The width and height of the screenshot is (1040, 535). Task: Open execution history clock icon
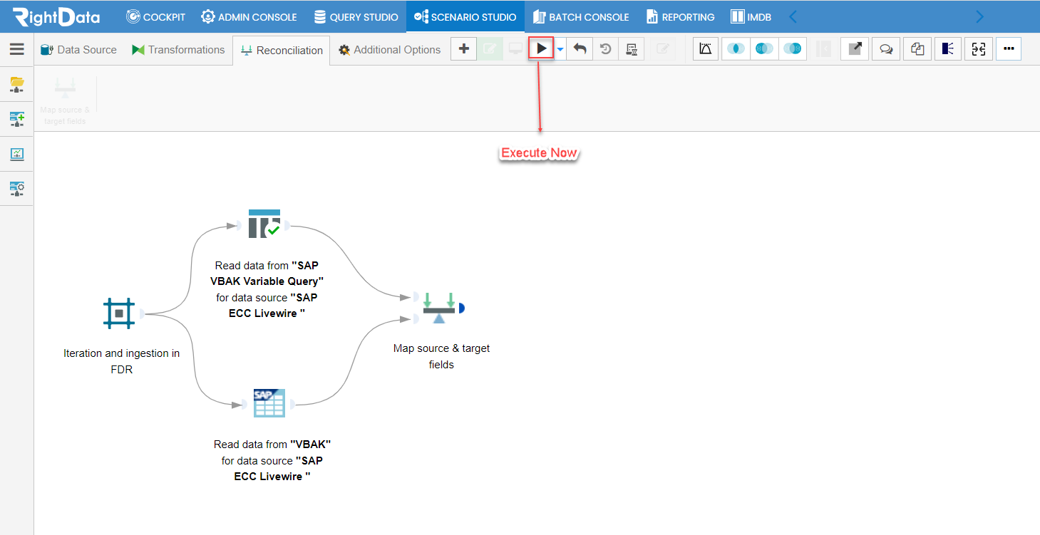[x=606, y=49]
